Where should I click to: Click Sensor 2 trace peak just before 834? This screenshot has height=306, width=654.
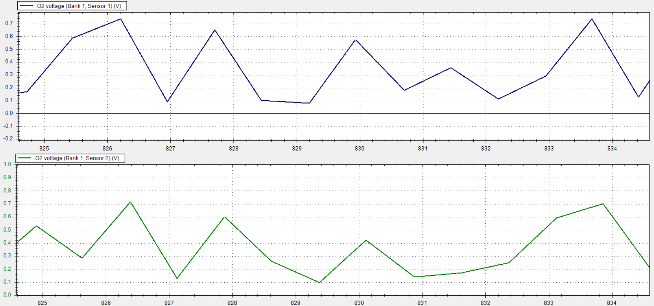[x=603, y=204]
